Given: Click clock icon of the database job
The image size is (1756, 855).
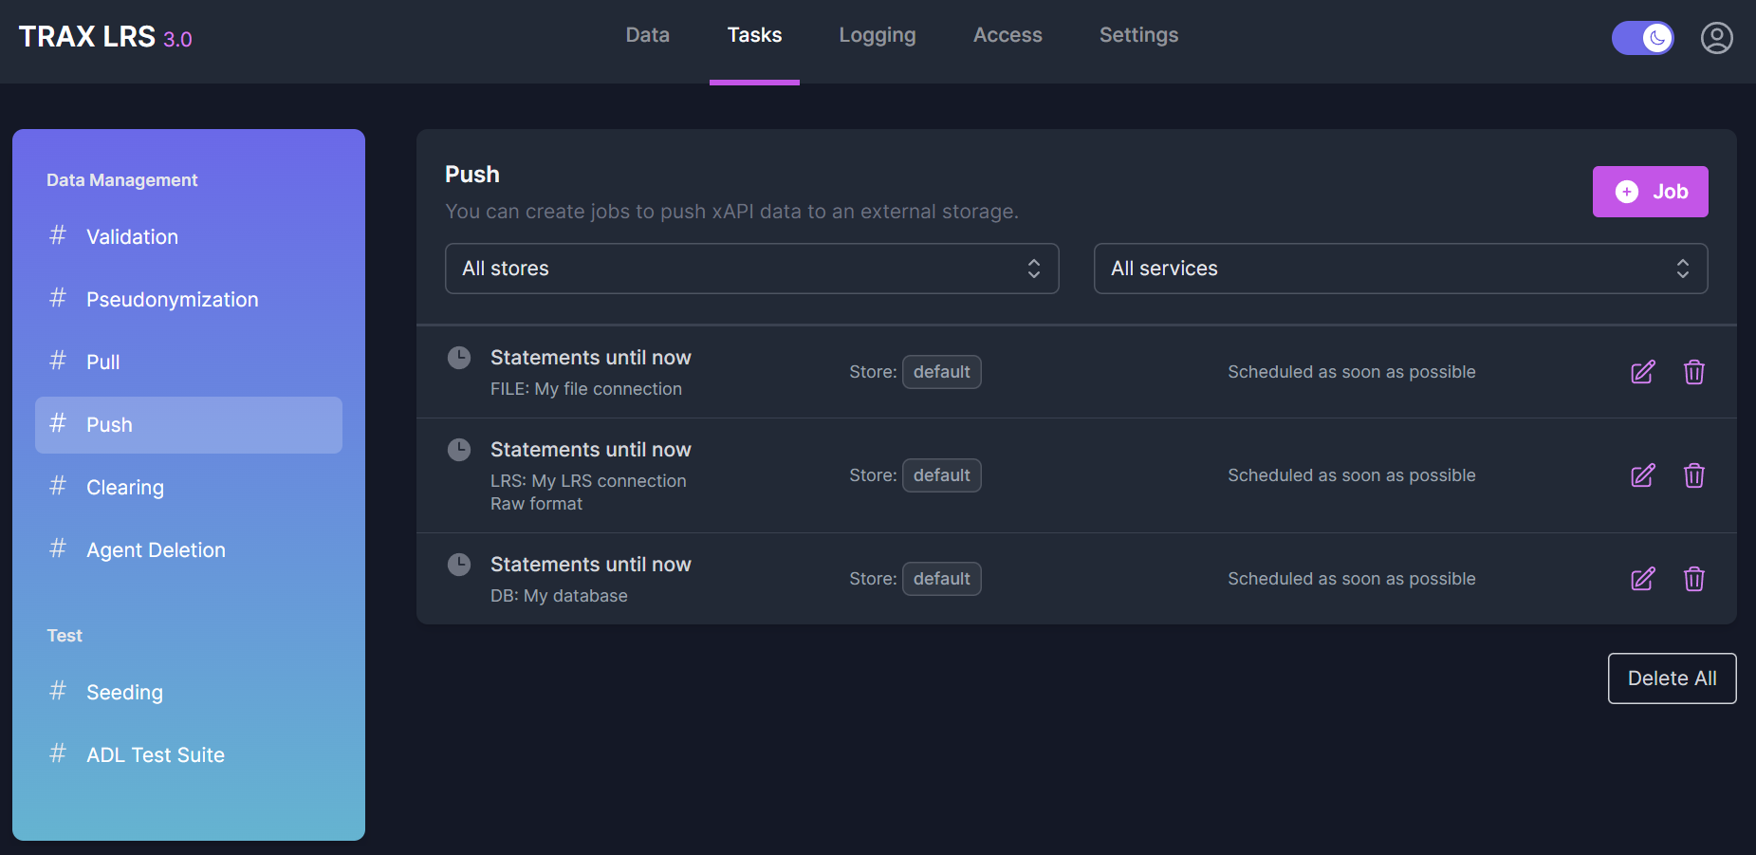Looking at the screenshot, I should click(x=459, y=566).
